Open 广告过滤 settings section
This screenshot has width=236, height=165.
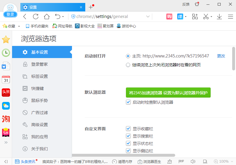point(42,113)
